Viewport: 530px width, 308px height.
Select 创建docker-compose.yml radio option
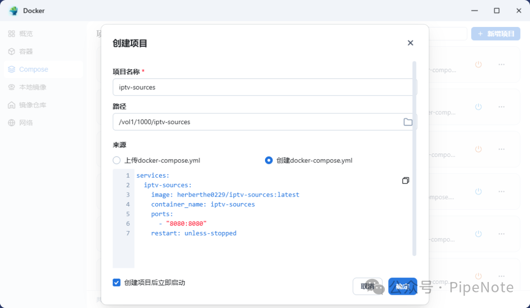pyautogui.click(x=268, y=160)
